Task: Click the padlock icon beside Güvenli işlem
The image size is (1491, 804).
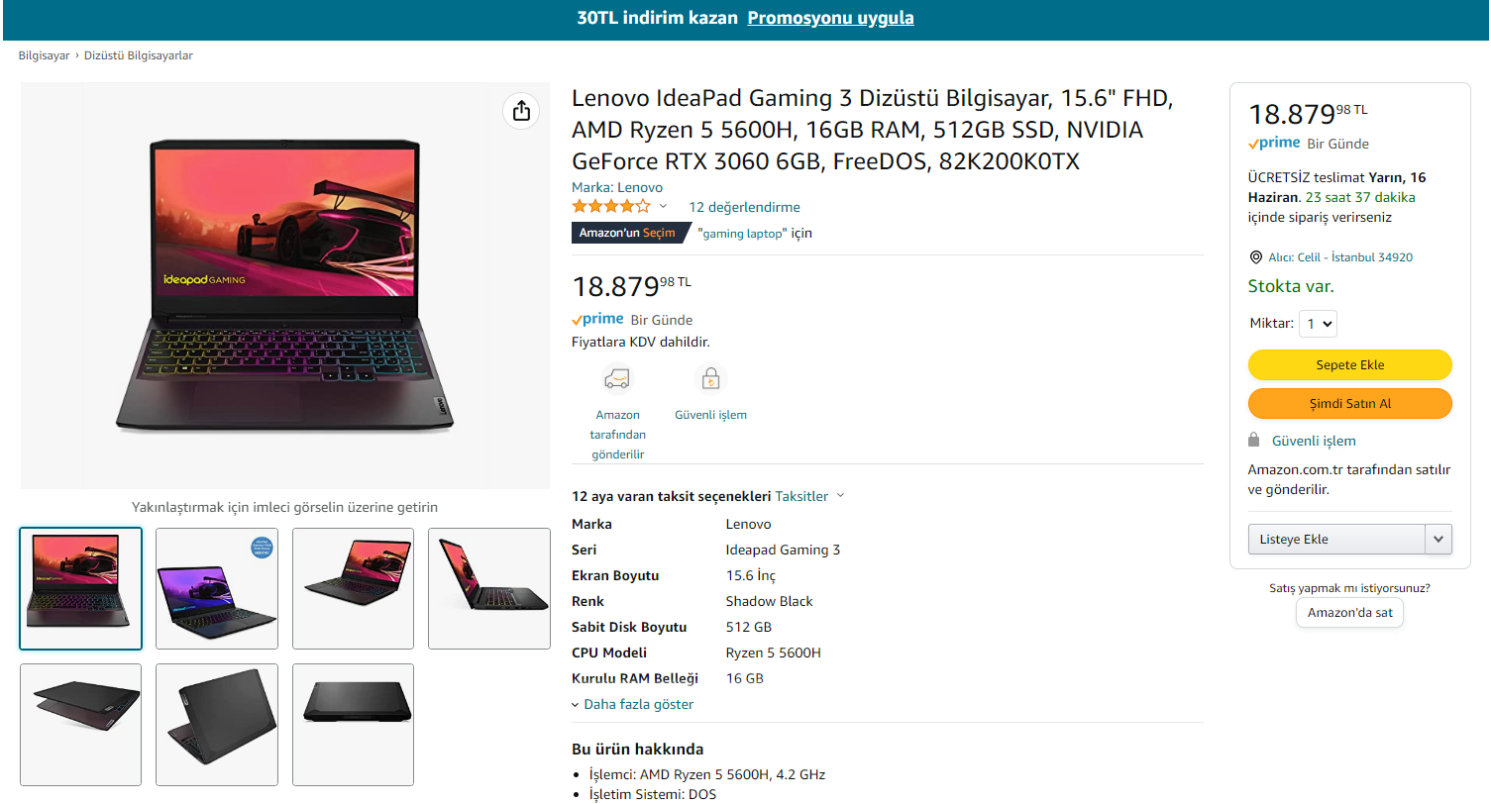Action: tap(1254, 441)
